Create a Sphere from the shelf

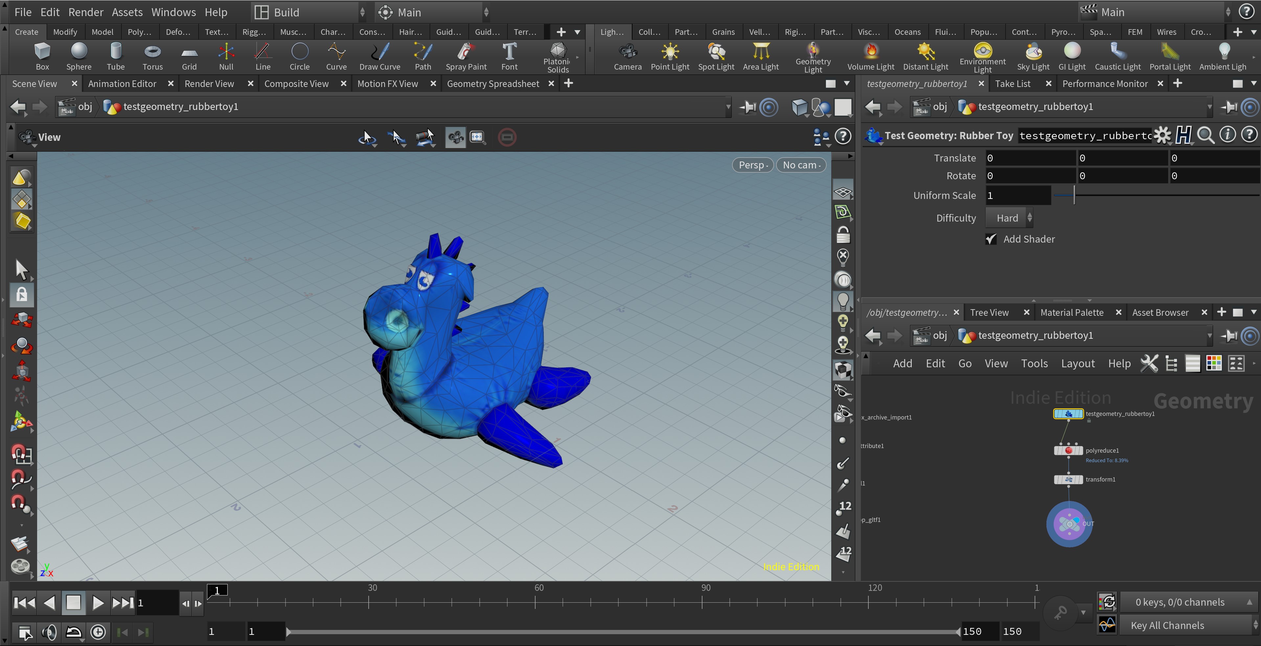point(79,56)
